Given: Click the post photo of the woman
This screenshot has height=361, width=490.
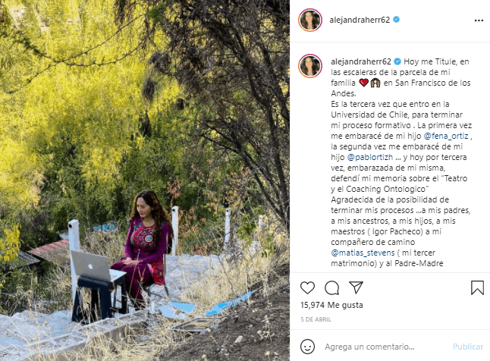Looking at the screenshot, I should pyautogui.click(x=145, y=180).
